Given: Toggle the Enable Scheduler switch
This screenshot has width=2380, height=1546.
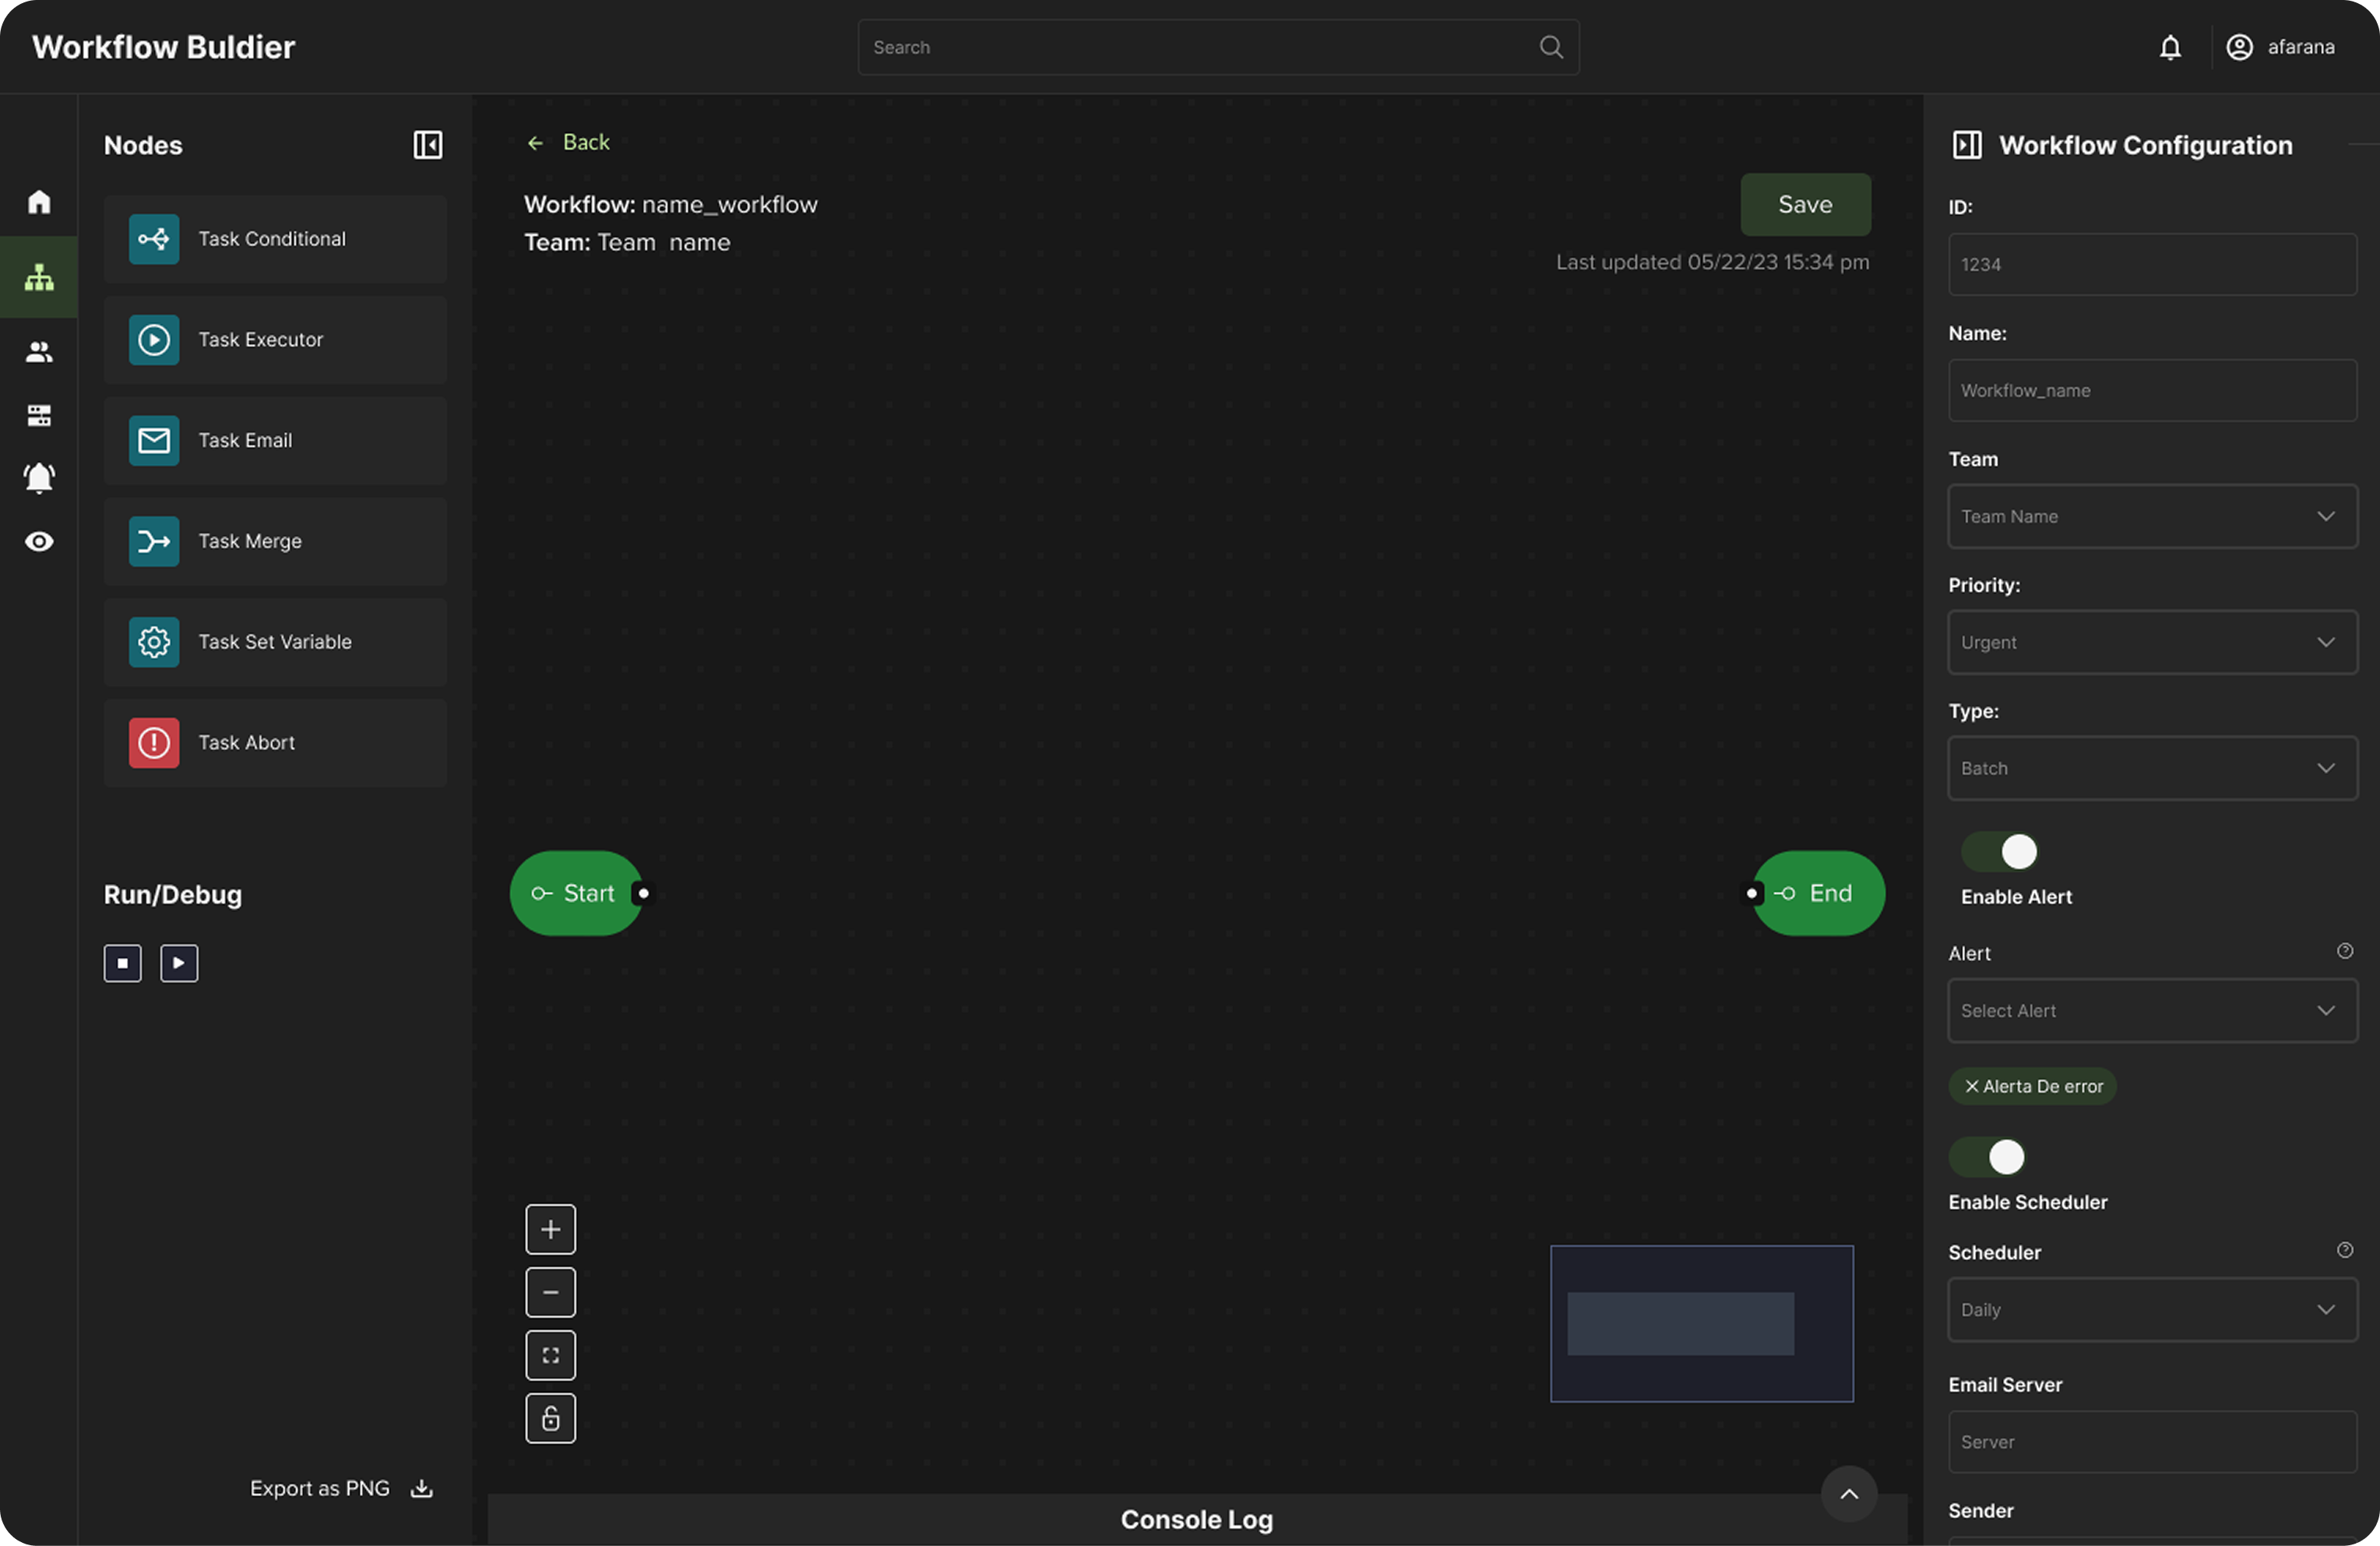Looking at the screenshot, I should [x=1987, y=1157].
